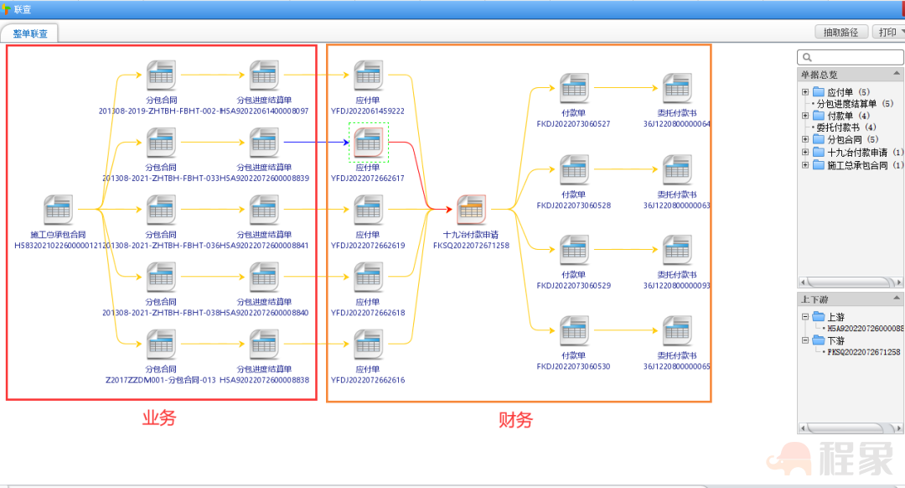Select 委托付款书 icon linked from FKDJ2022073060529
The height and width of the screenshot is (488, 905).
coord(677,250)
